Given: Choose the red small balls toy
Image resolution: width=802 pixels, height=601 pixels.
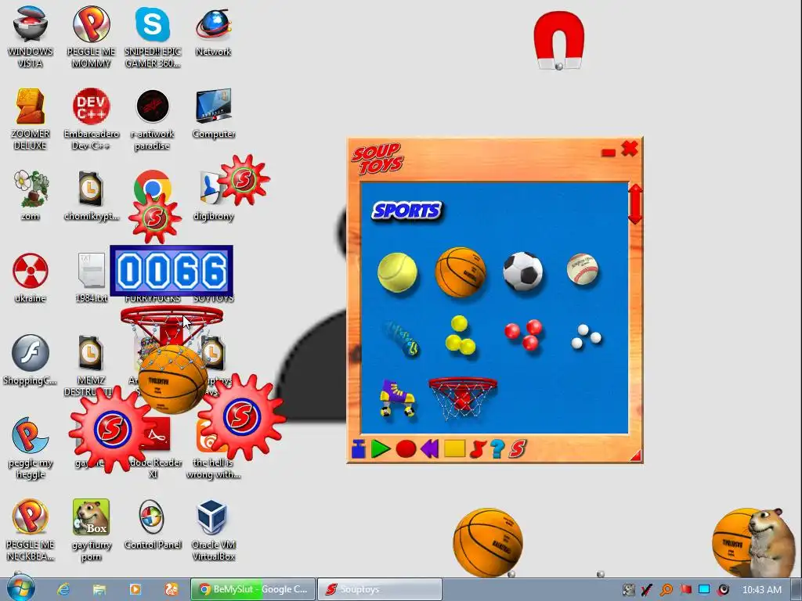Looking at the screenshot, I should click(524, 335).
